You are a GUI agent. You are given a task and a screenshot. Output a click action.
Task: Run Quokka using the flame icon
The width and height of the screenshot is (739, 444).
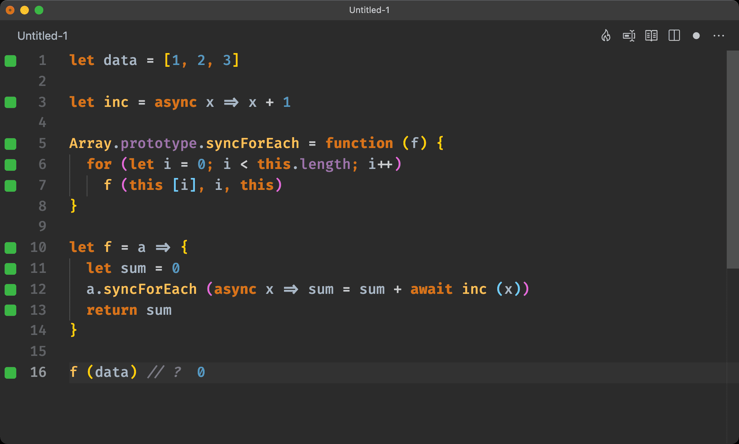point(606,36)
